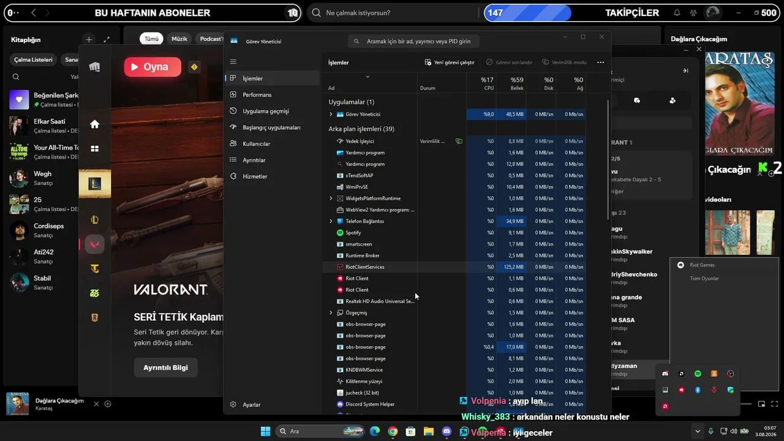Image resolution: width=784 pixels, height=441 pixels.
Task: Open Spotify notifications bell icon
Action: (677, 12)
